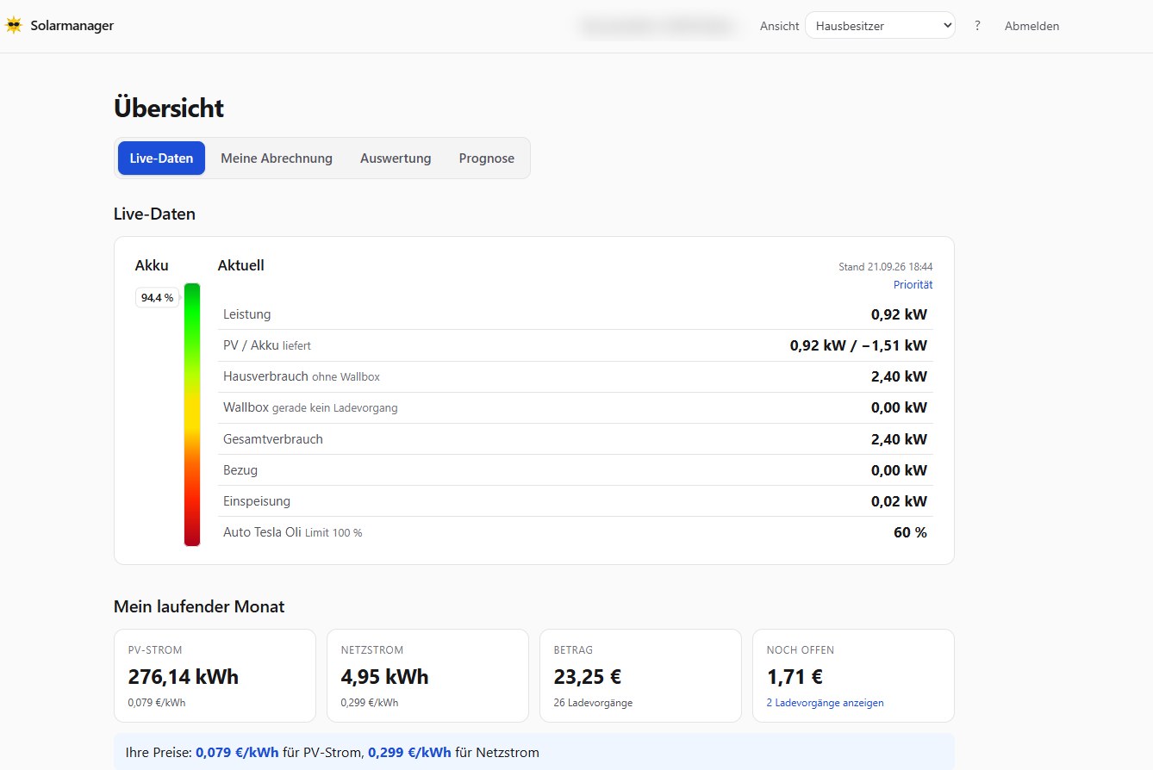The height and width of the screenshot is (770, 1153).
Task: Click the Wallbox status row
Action: point(576,407)
